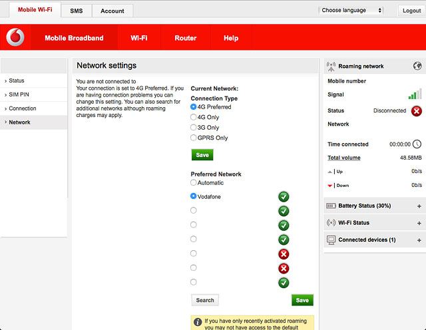Open the Network sidebar item
The width and height of the screenshot is (426, 330).
pyautogui.click(x=34, y=122)
